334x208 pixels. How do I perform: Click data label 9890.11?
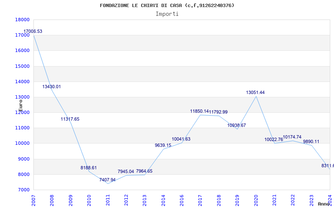311,141
